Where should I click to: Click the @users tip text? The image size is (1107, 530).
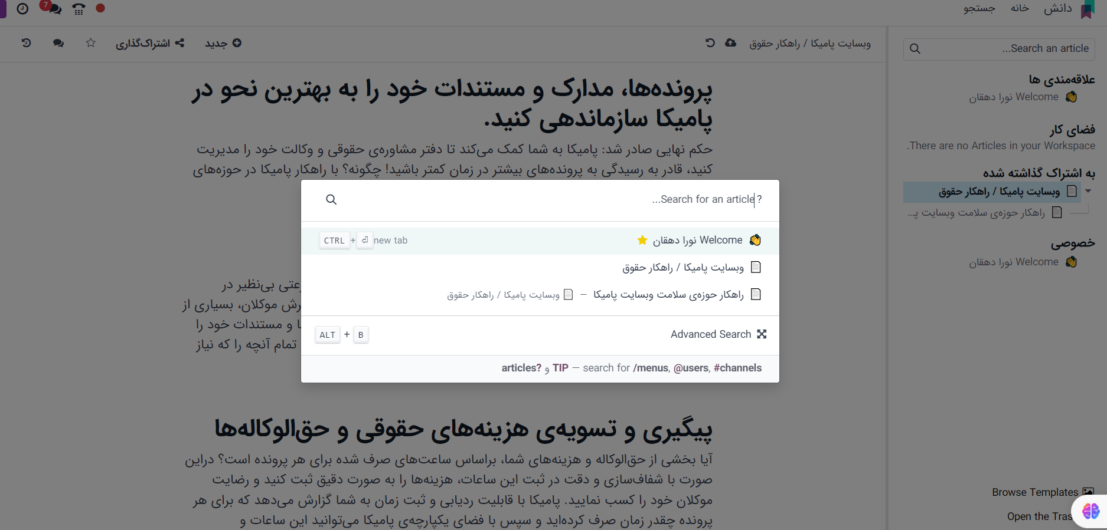pos(691,368)
